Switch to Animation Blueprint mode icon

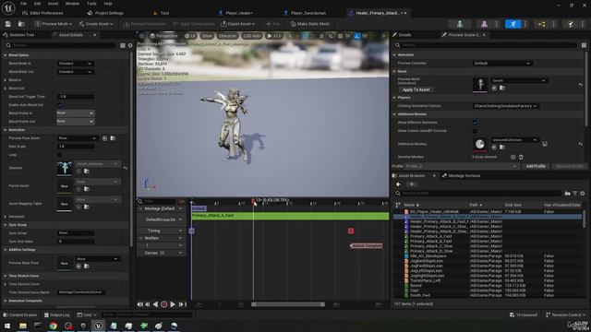click(x=542, y=24)
